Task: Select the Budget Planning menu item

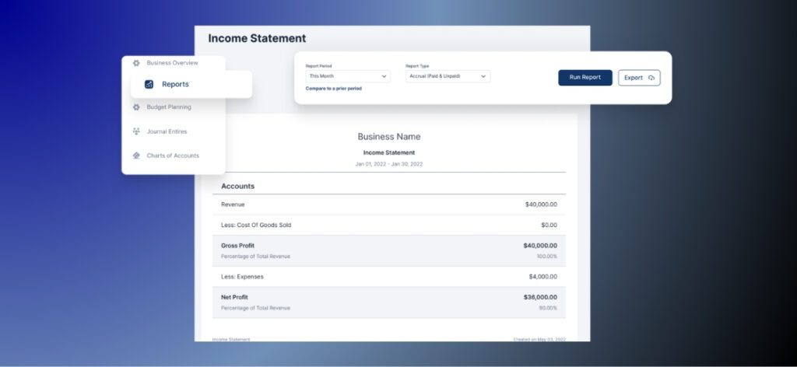Action: 169,107
